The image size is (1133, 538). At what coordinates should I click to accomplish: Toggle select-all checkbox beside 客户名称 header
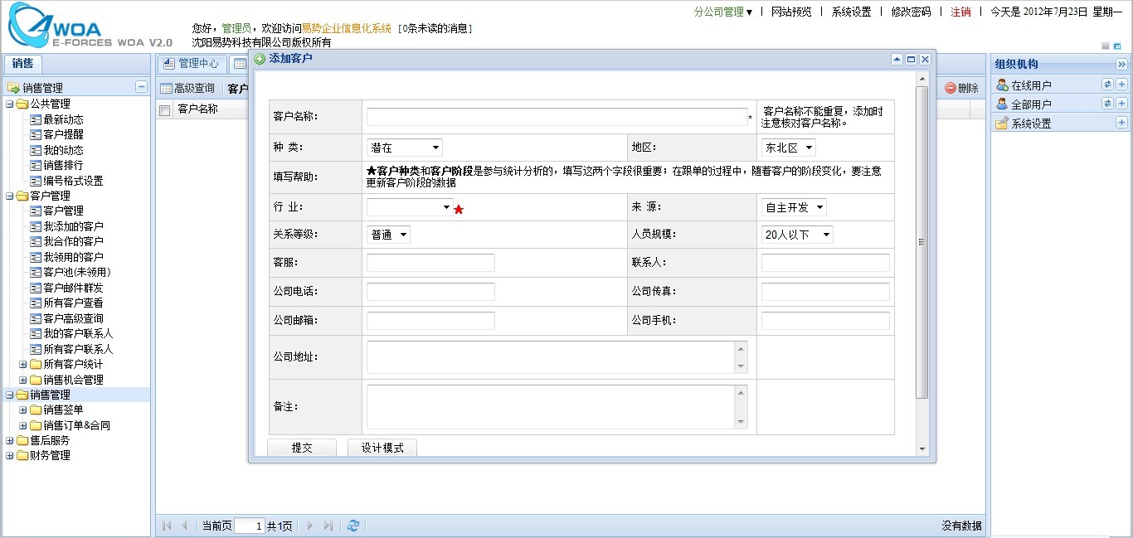pos(165,109)
